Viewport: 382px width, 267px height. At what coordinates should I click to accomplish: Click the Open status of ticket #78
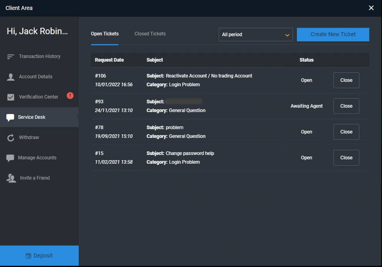pyautogui.click(x=306, y=132)
